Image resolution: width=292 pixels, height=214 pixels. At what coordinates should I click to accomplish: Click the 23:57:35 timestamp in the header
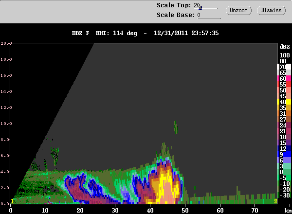(x=205, y=33)
